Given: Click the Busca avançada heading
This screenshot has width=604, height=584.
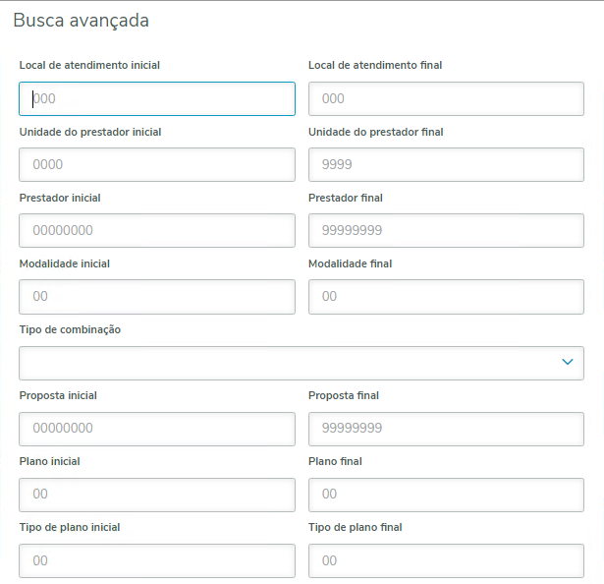Looking at the screenshot, I should [81, 20].
